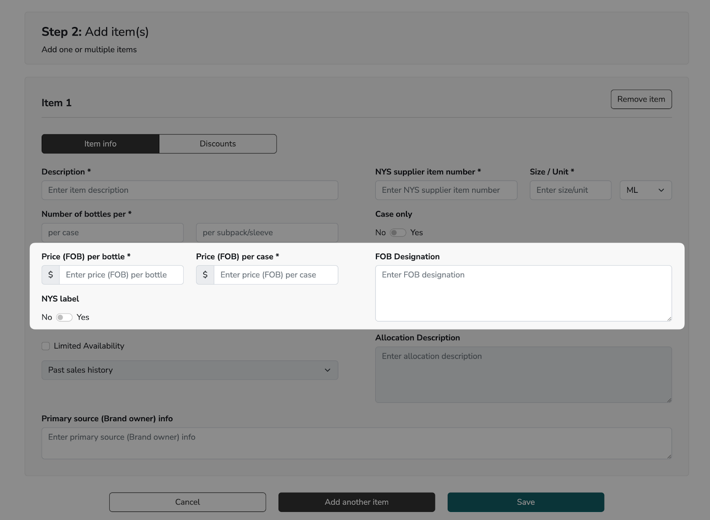Select the Item info tab

(x=100, y=144)
